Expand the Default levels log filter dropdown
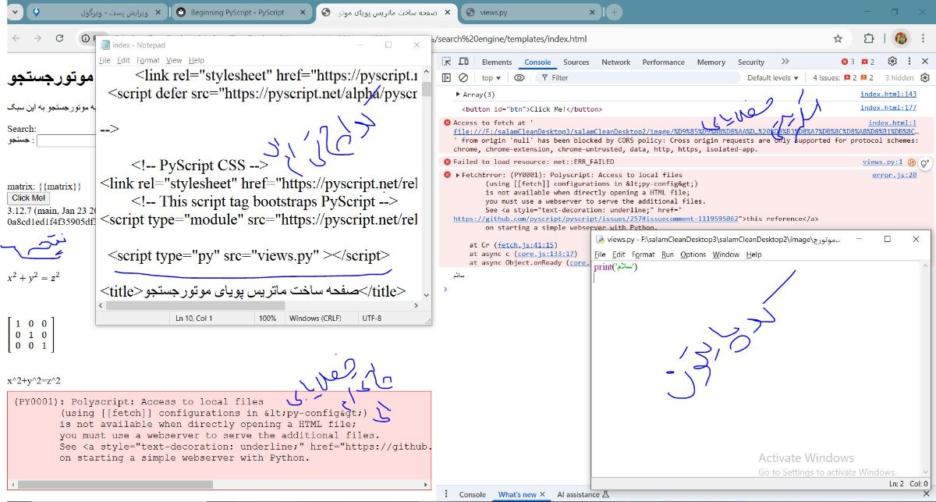The image size is (936, 502). click(773, 78)
